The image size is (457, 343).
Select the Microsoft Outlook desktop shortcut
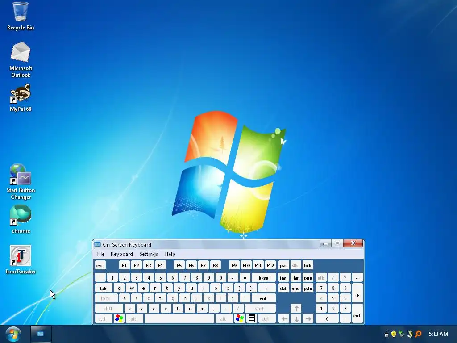[x=21, y=59]
